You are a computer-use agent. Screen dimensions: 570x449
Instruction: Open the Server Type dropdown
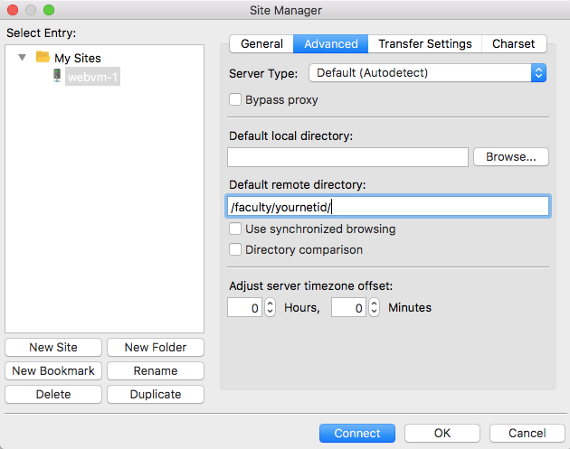427,72
